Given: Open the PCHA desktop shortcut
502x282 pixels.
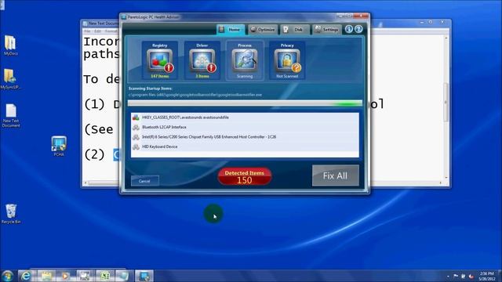Looking at the screenshot, I should 59,146.
